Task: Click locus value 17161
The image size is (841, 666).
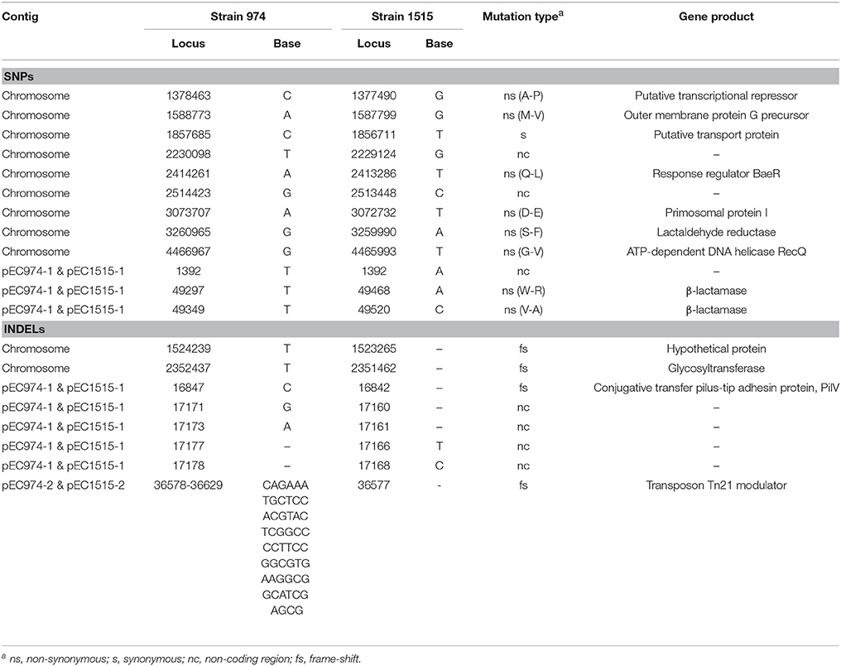Action: coord(374,427)
